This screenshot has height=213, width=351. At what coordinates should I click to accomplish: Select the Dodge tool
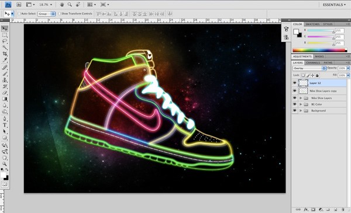coord(5,111)
